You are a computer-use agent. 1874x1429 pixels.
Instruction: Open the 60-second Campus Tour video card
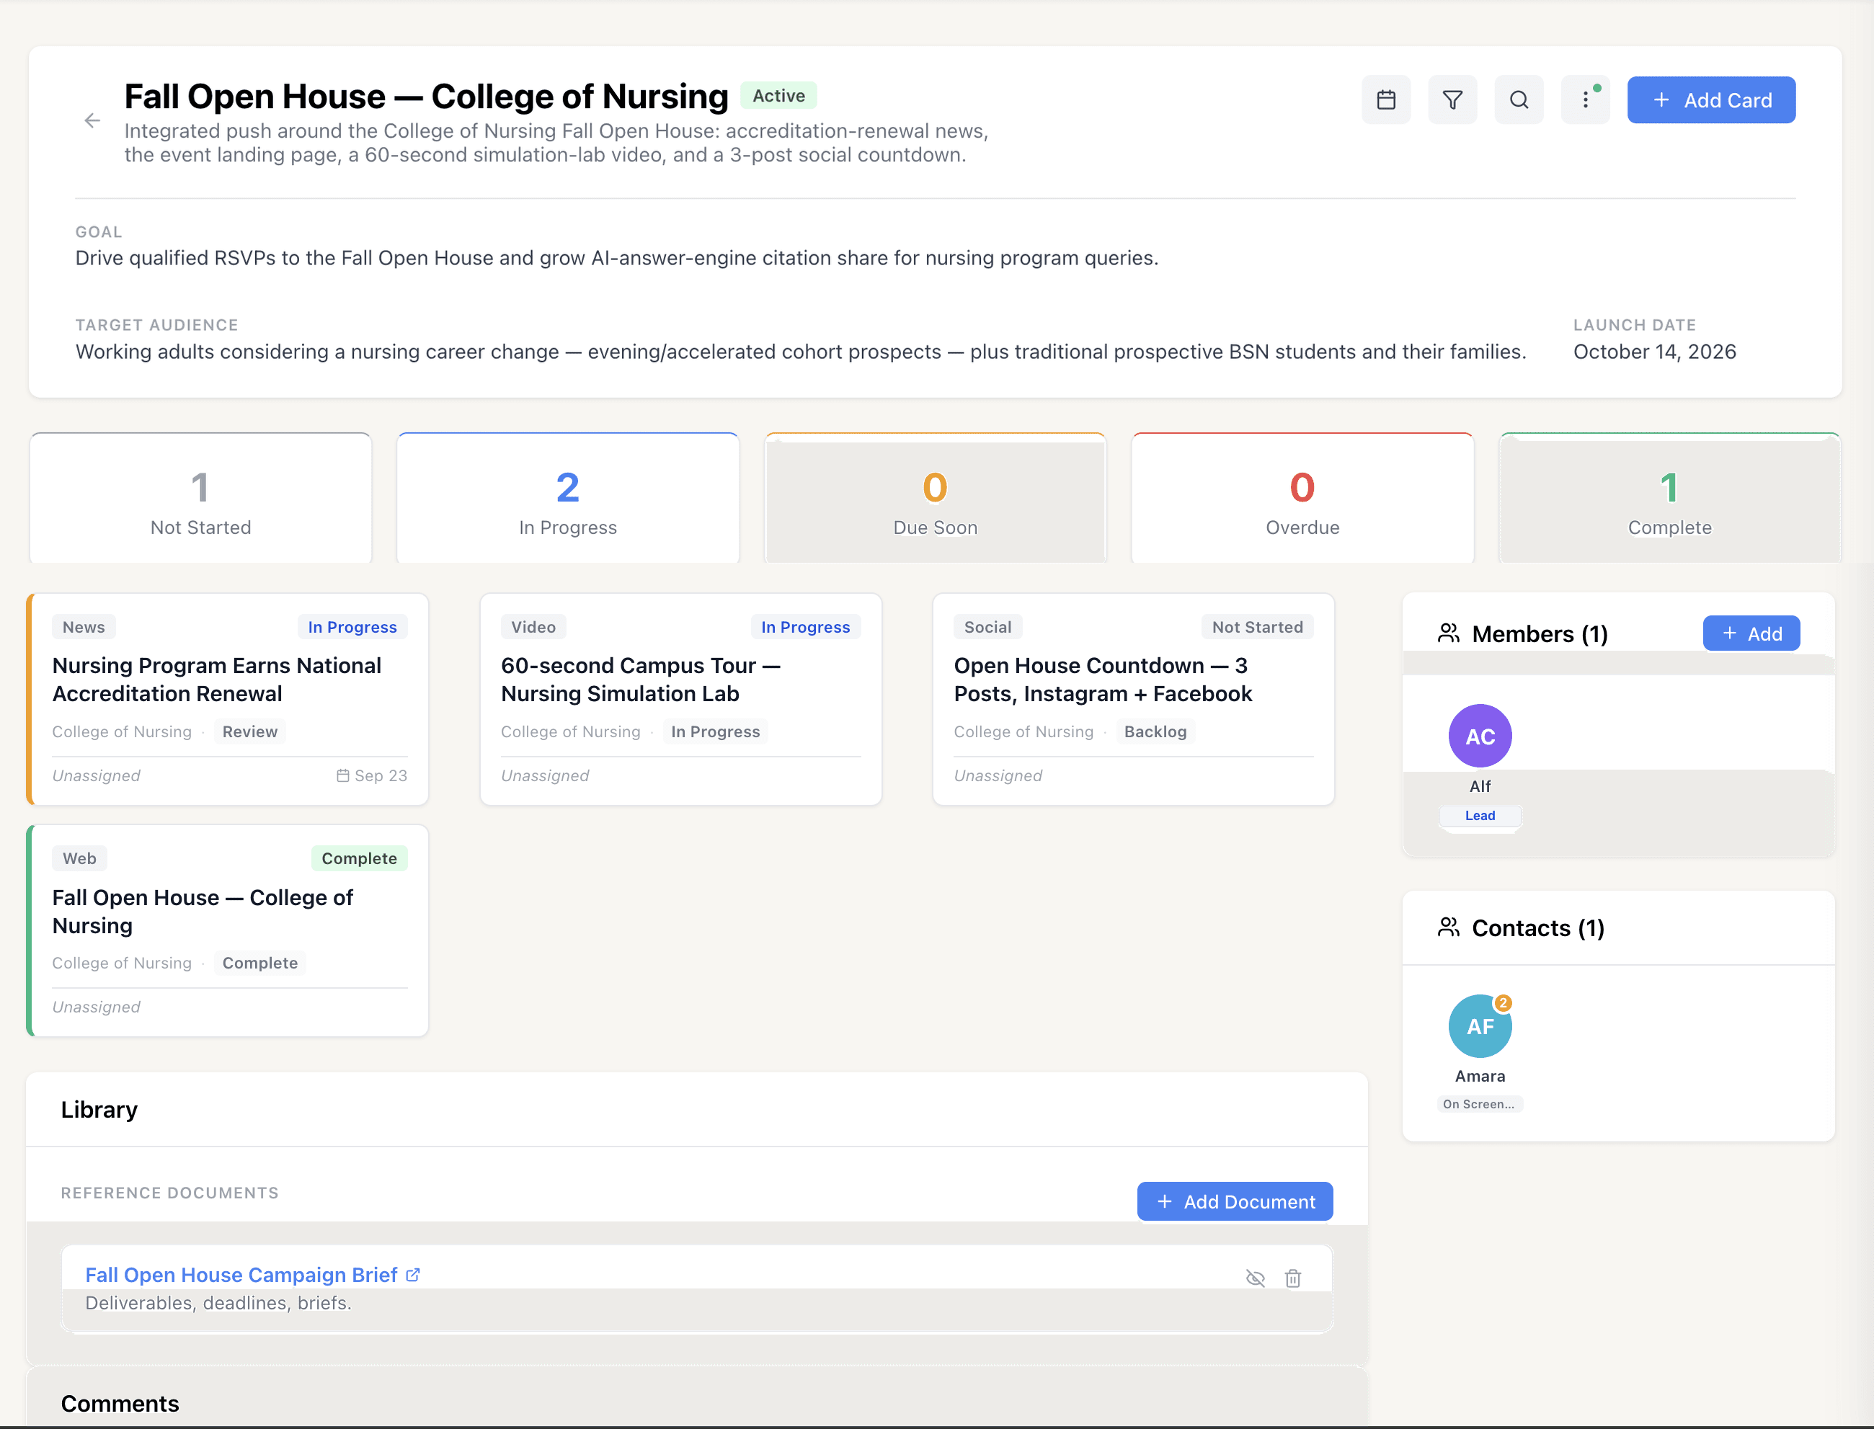point(680,699)
